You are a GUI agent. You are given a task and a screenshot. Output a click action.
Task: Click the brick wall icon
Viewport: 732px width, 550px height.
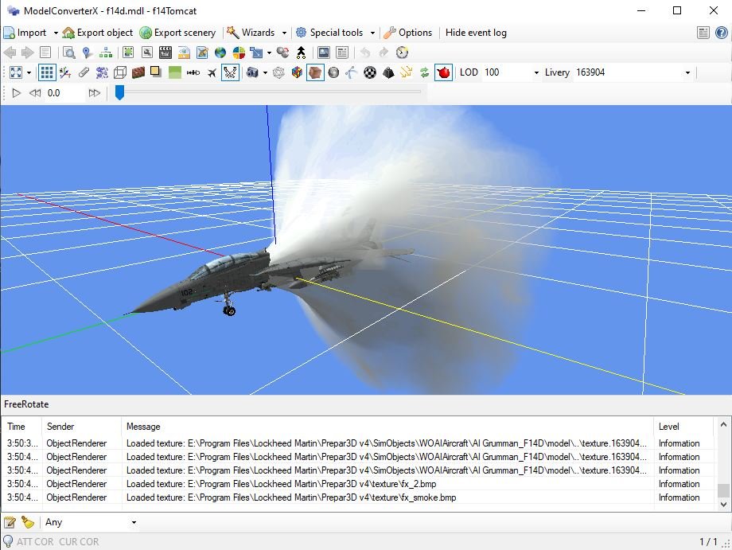tap(138, 72)
